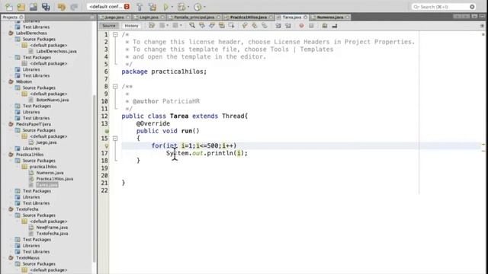Image resolution: width=488 pixels, height=274 pixels.
Task: Collapse the license comment fold at line 1
Action: pyautogui.click(x=115, y=34)
